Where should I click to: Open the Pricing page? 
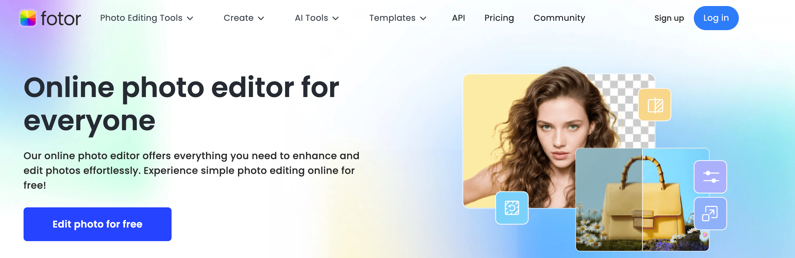[x=499, y=18]
